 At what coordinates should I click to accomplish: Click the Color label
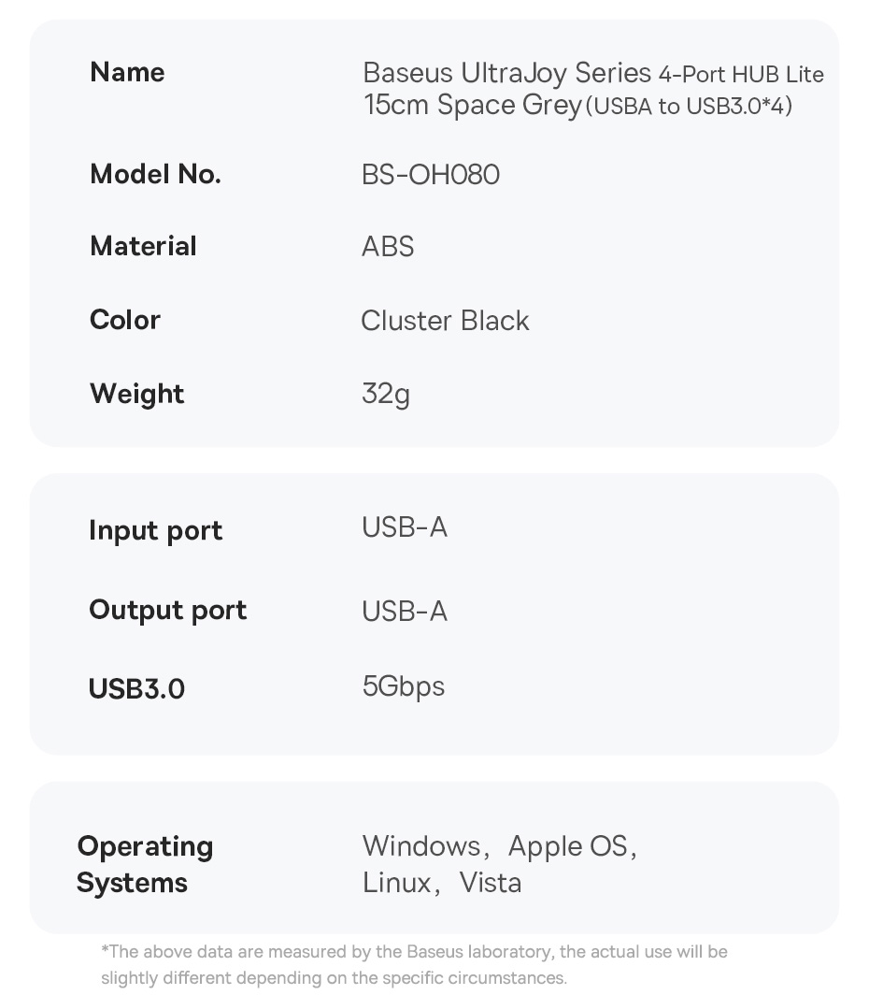(x=125, y=320)
